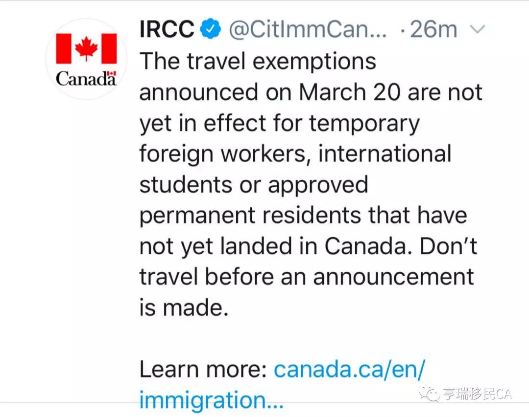Open the tweet options chevron menu
The width and height of the screenshot is (529, 417).
pyautogui.click(x=478, y=29)
